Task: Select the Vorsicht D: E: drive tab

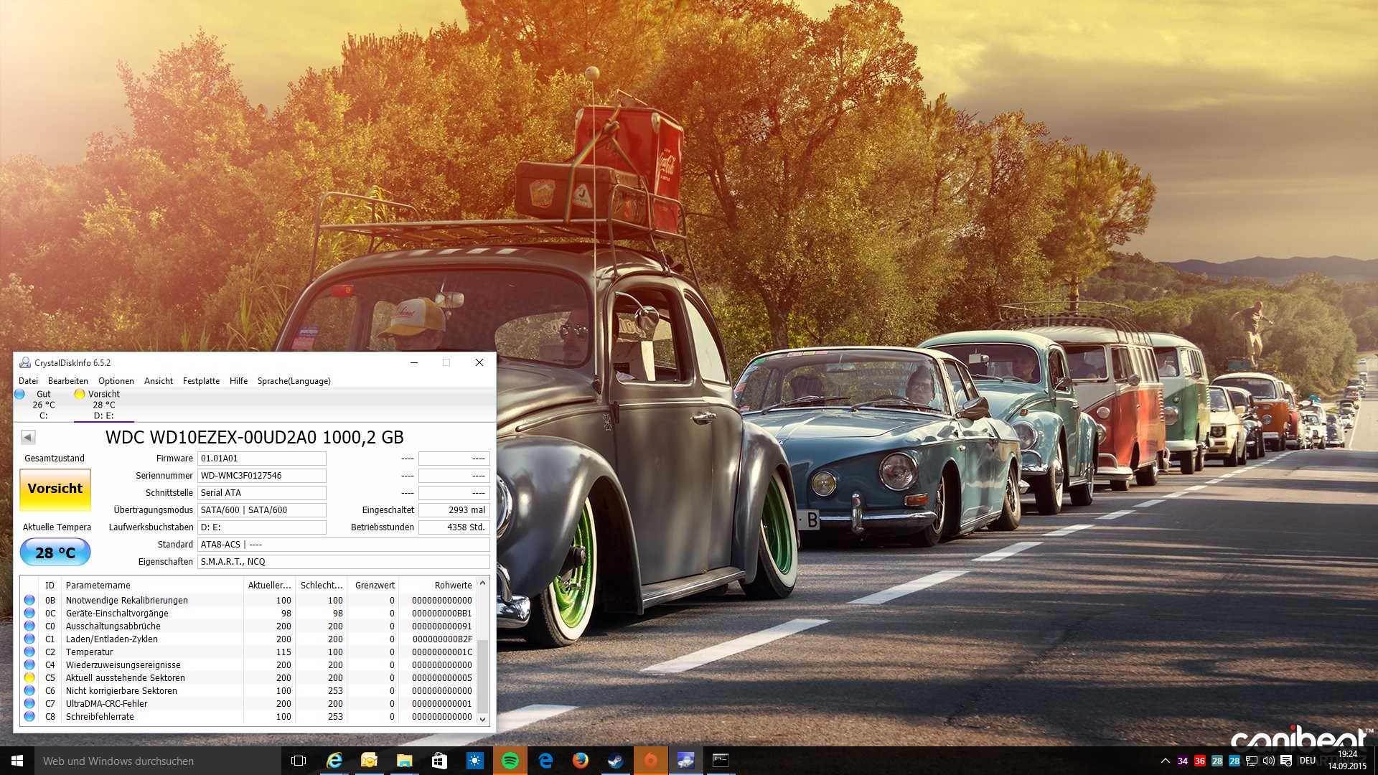Action: tap(103, 405)
